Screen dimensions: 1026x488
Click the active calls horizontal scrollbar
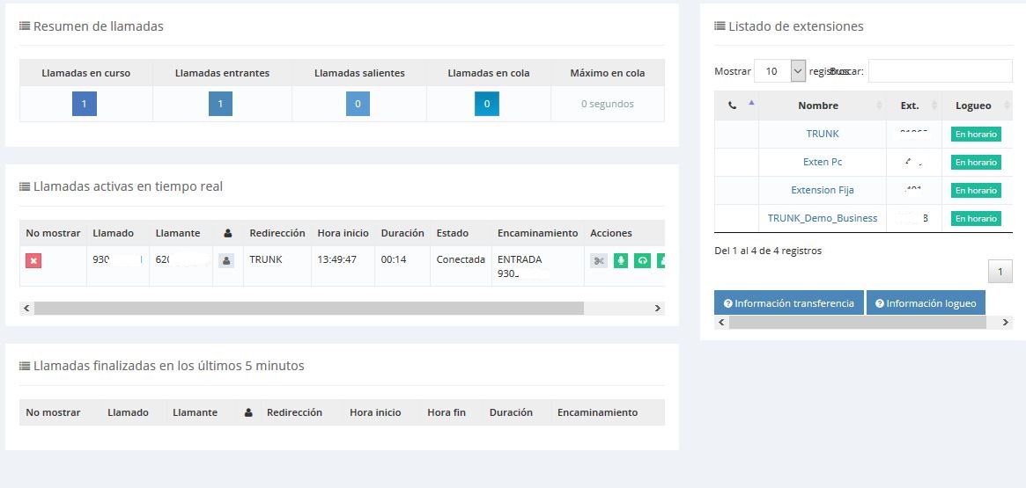[x=309, y=309]
